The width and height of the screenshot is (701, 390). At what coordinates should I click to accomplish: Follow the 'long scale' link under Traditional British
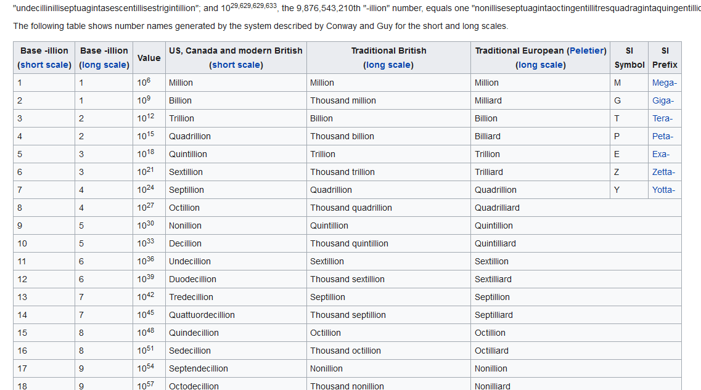click(388, 65)
